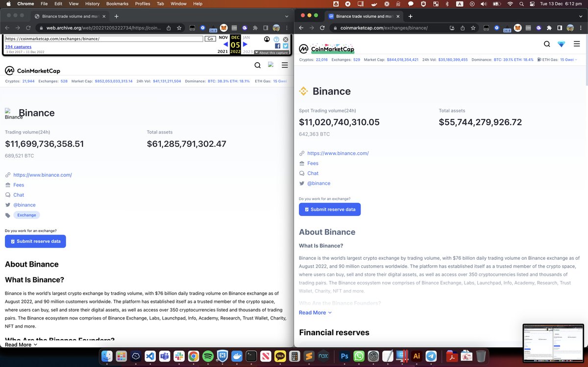
Task: Open MetaMask fox extension in left Chrome window
Action: (x=223, y=28)
